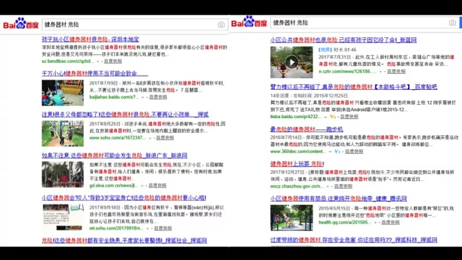This screenshot has height=260, width=462.
Task: Open result 孩子玩小区健身器材很危险 - 深圳本地宝
Action: pos(90,39)
